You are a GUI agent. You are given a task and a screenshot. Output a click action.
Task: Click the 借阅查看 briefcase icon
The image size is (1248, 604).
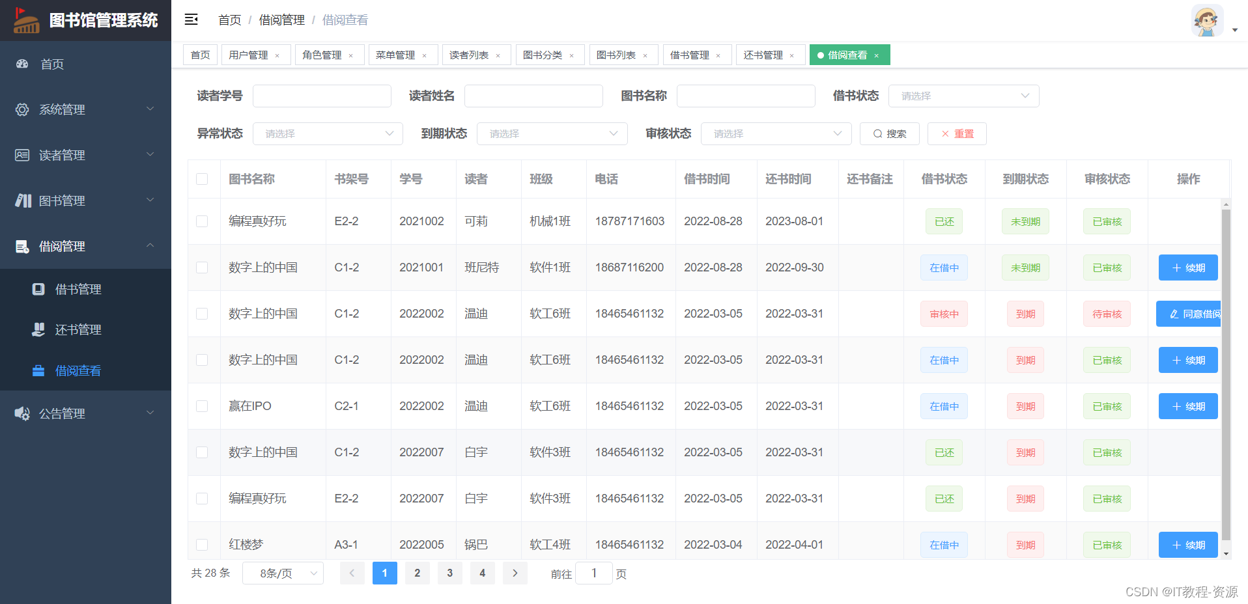38,370
